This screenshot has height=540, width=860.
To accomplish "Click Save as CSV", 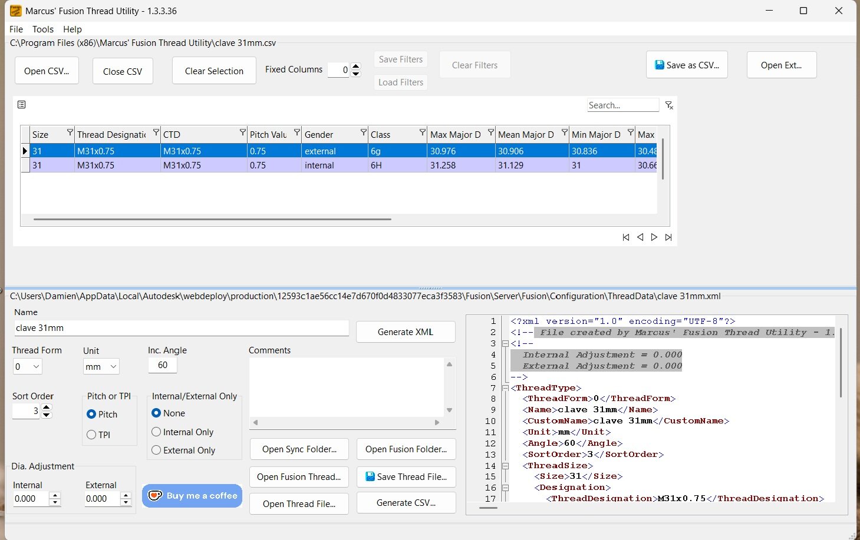I will (687, 65).
